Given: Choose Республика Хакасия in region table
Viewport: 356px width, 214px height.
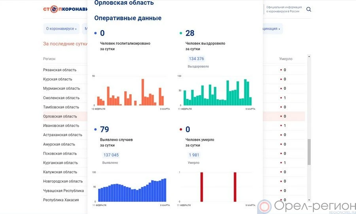Looking at the screenshot, I should [61, 200].
